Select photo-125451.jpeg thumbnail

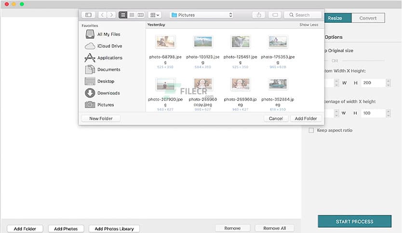241,42
